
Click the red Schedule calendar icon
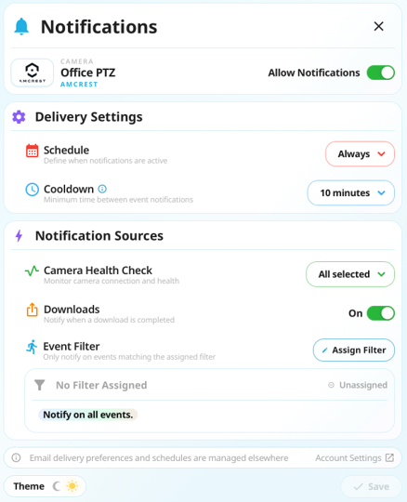[32, 151]
